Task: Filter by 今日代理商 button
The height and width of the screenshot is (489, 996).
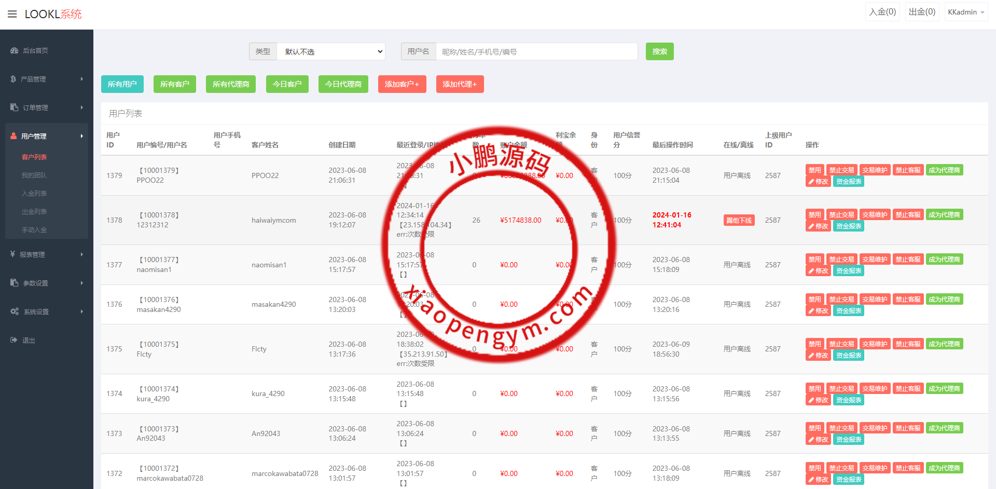Action: tap(343, 84)
